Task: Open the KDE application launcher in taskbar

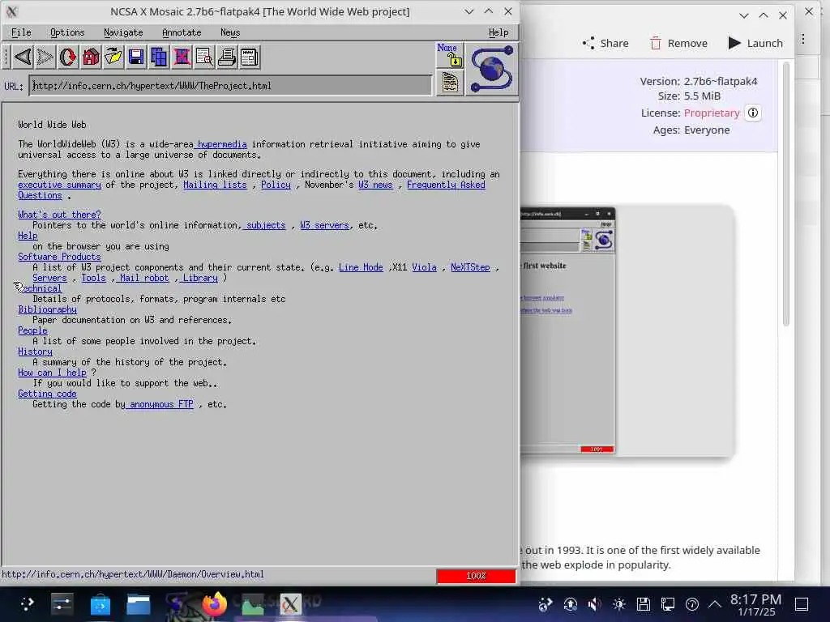Action: [27, 604]
